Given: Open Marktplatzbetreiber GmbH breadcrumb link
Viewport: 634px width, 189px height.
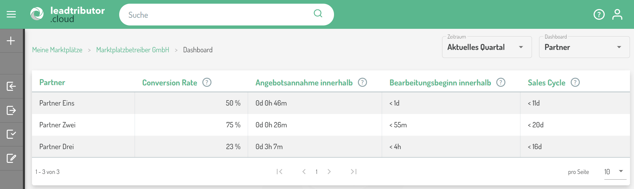Looking at the screenshot, I should tap(133, 50).
